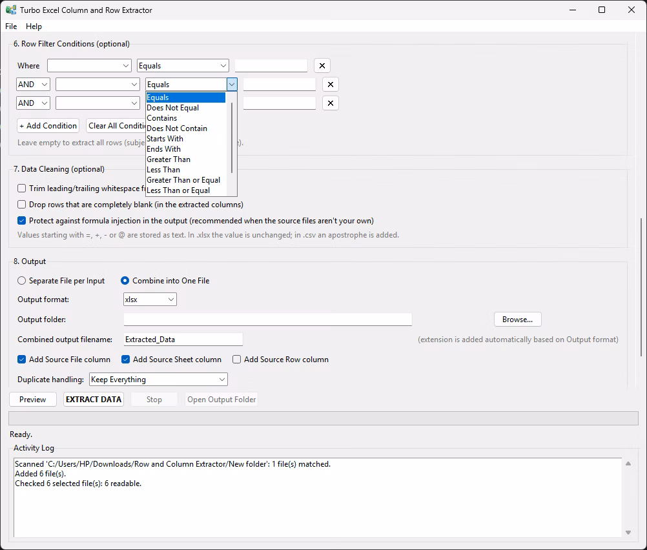Enable Drop rows that are completely blank
Viewport: 647px width, 550px height.
click(21, 204)
